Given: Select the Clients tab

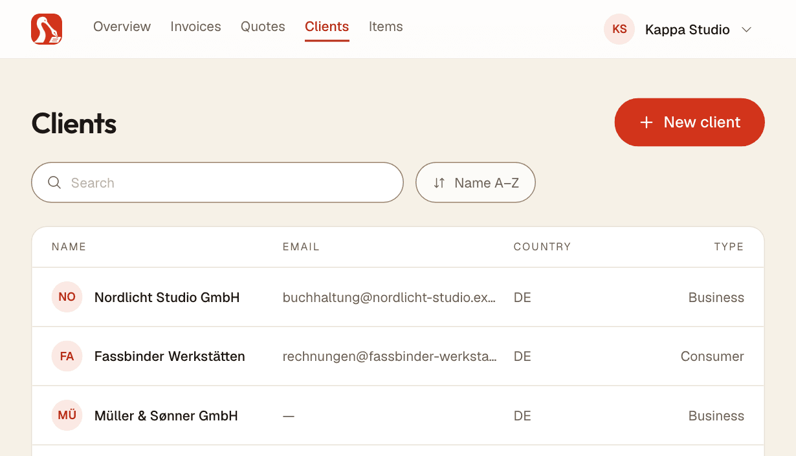Looking at the screenshot, I should click(327, 27).
